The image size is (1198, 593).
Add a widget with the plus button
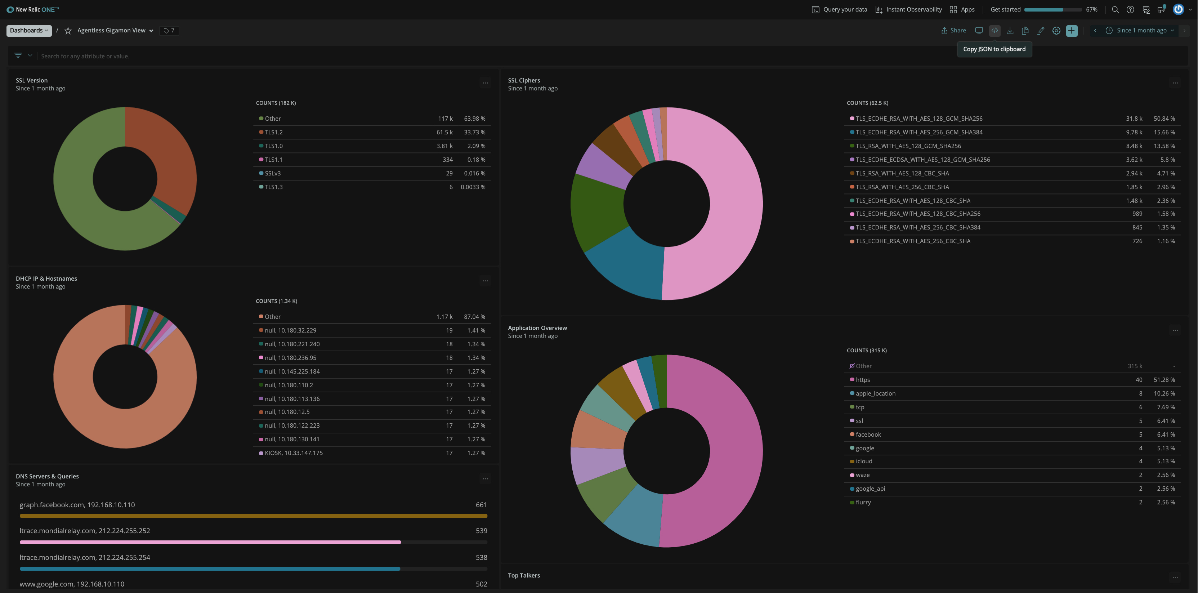(x=1072, y=31)
